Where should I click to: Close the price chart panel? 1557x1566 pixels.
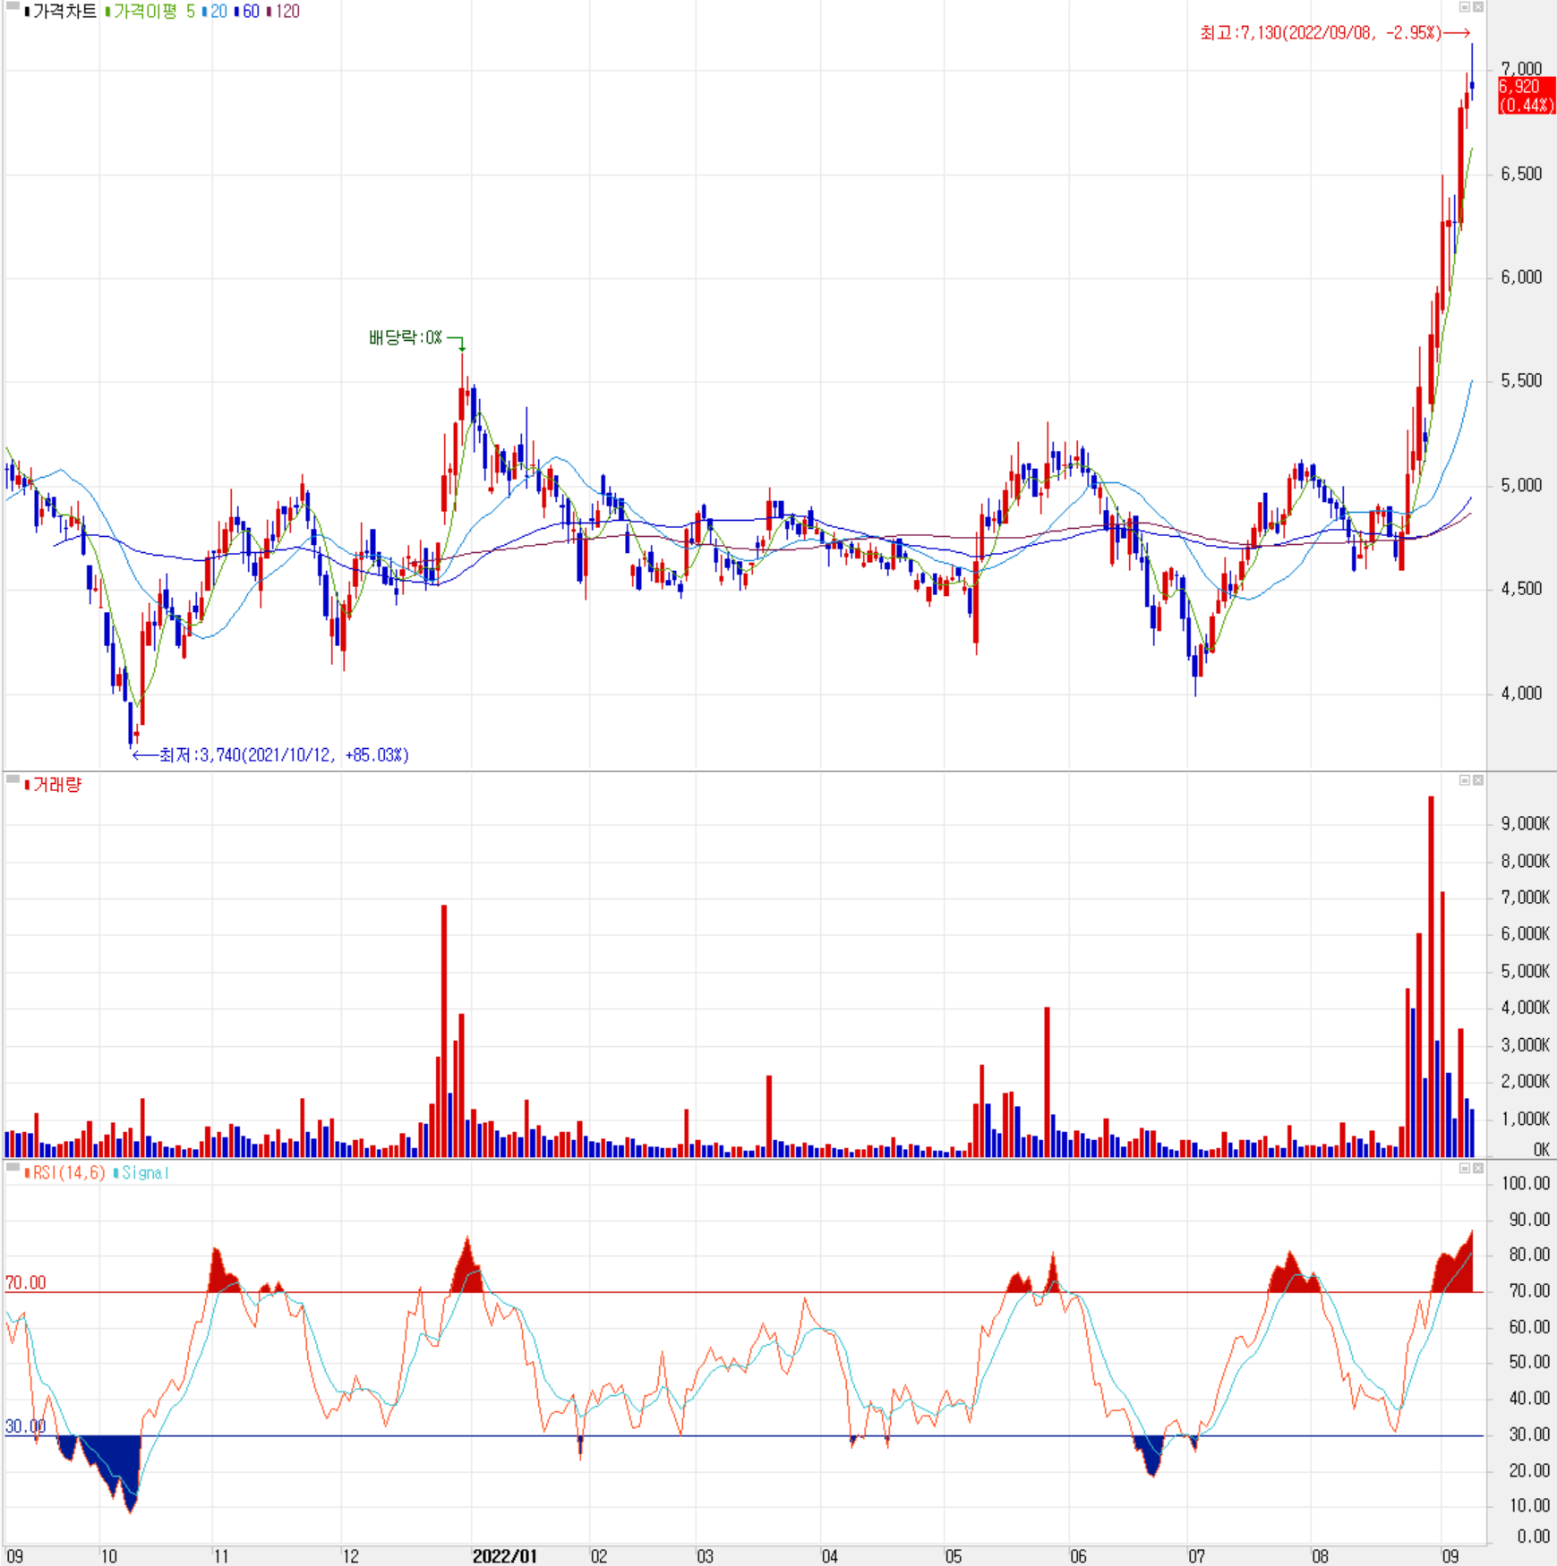tap(1478, 7)
